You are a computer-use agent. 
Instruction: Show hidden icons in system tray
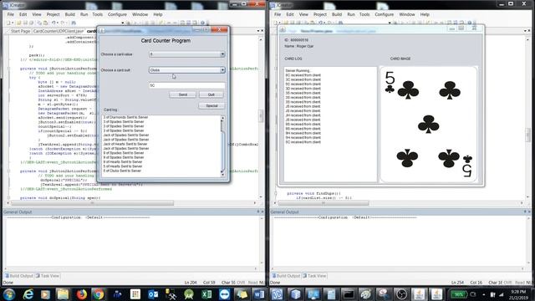tap(483, 294)
